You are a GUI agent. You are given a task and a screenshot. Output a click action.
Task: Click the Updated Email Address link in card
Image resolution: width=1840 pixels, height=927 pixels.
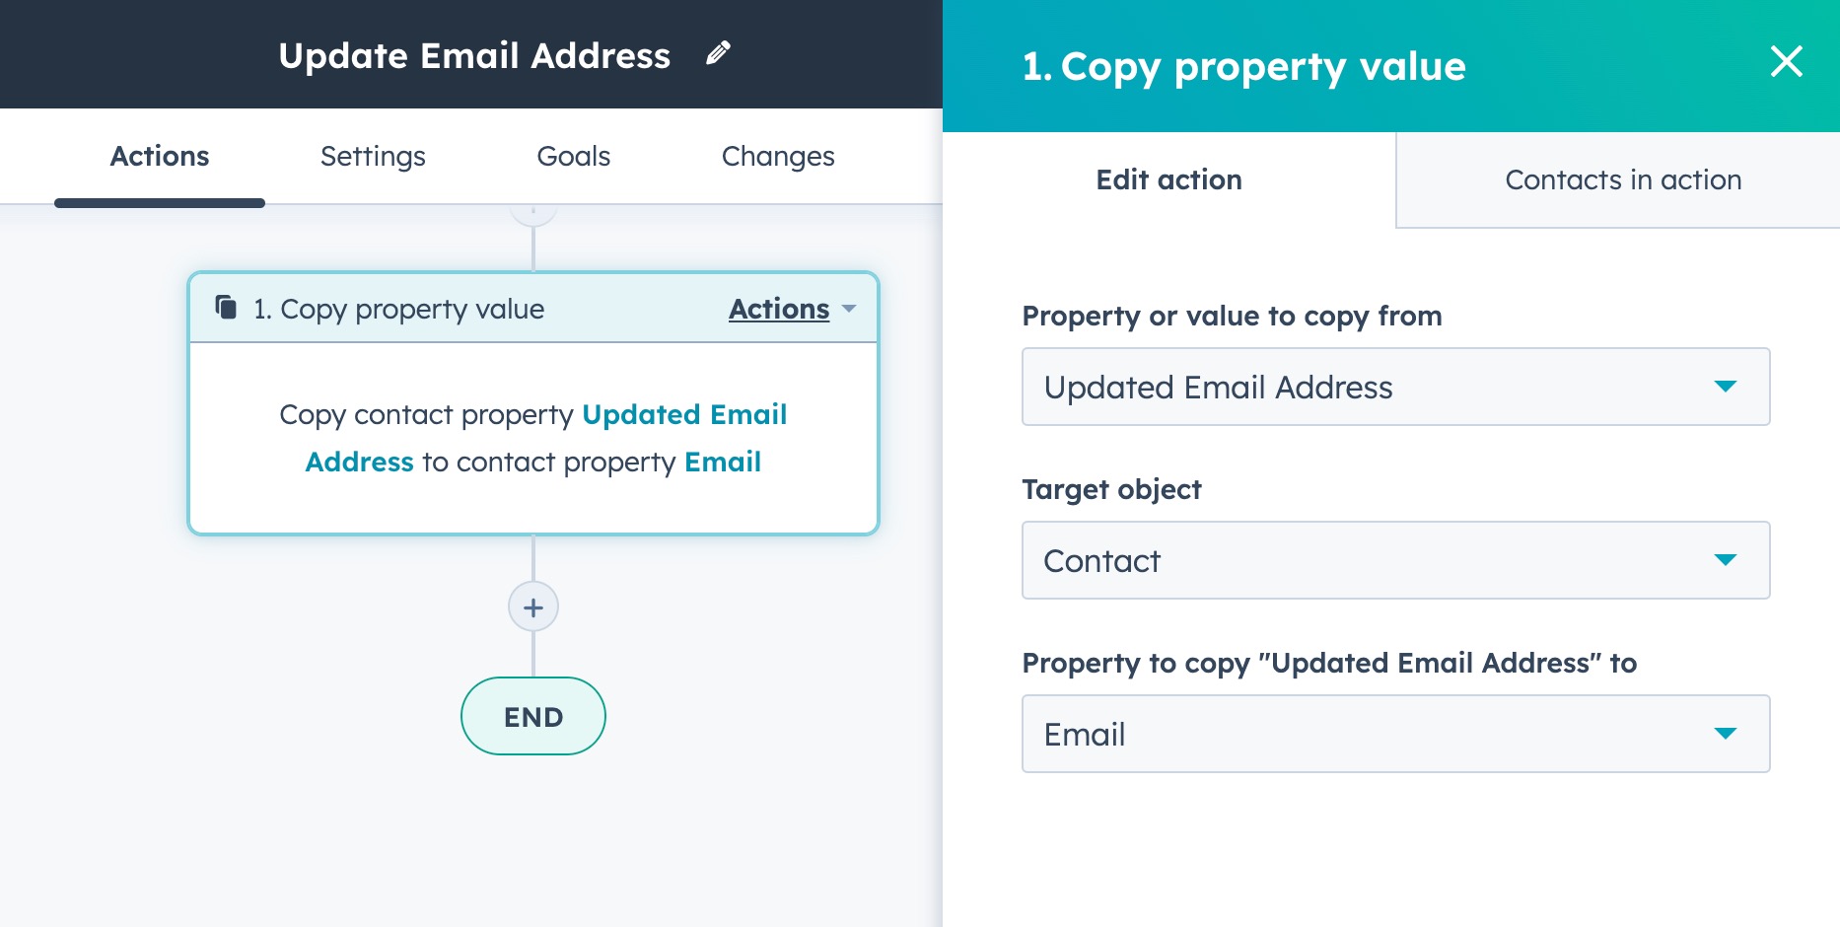[684, 415]
